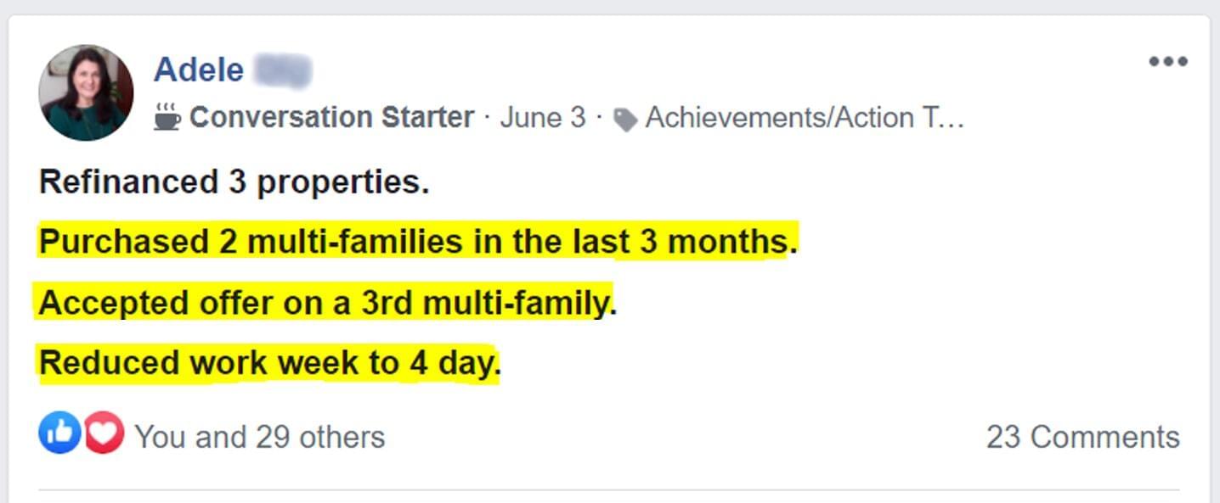Open the June 3 post timestamp
1220x503 pixels.
pyautogui.click(x=543, y=117)
